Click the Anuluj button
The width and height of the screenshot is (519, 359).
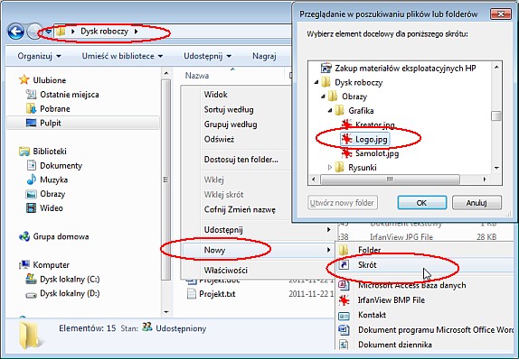[x=477, y=203]
